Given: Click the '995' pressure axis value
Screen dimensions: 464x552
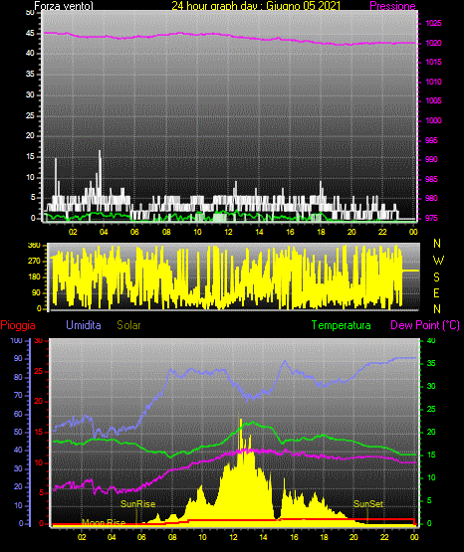Looking at the screenshot, I should [x=431, y=140].
